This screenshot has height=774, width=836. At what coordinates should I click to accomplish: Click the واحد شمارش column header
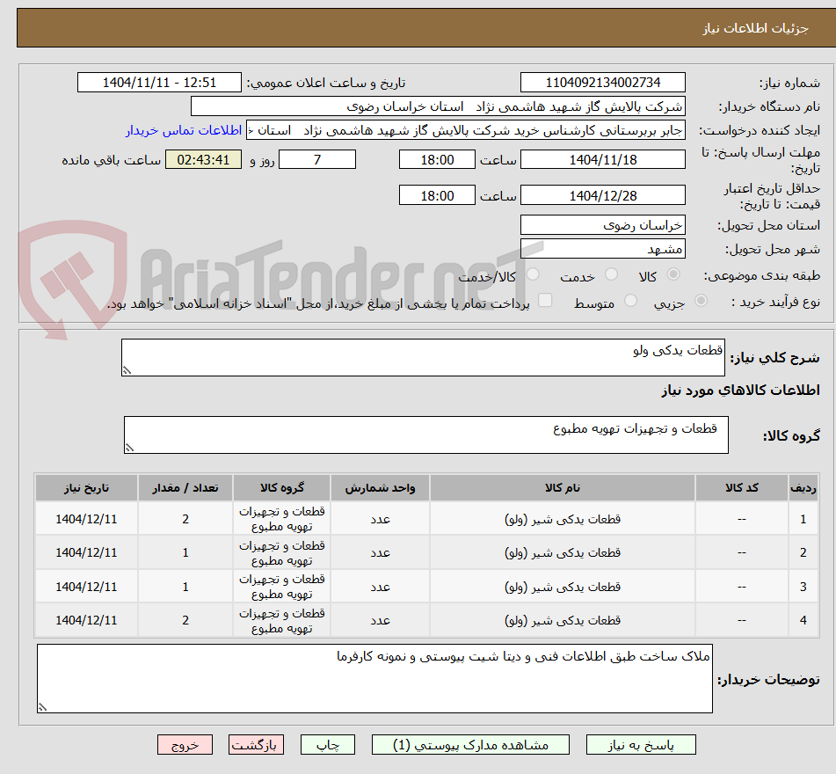[380, 487]
